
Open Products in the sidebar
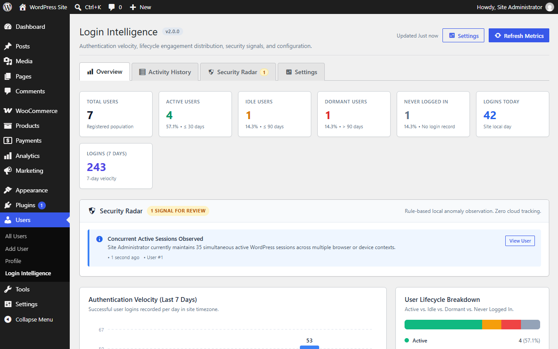pos(35,126)
